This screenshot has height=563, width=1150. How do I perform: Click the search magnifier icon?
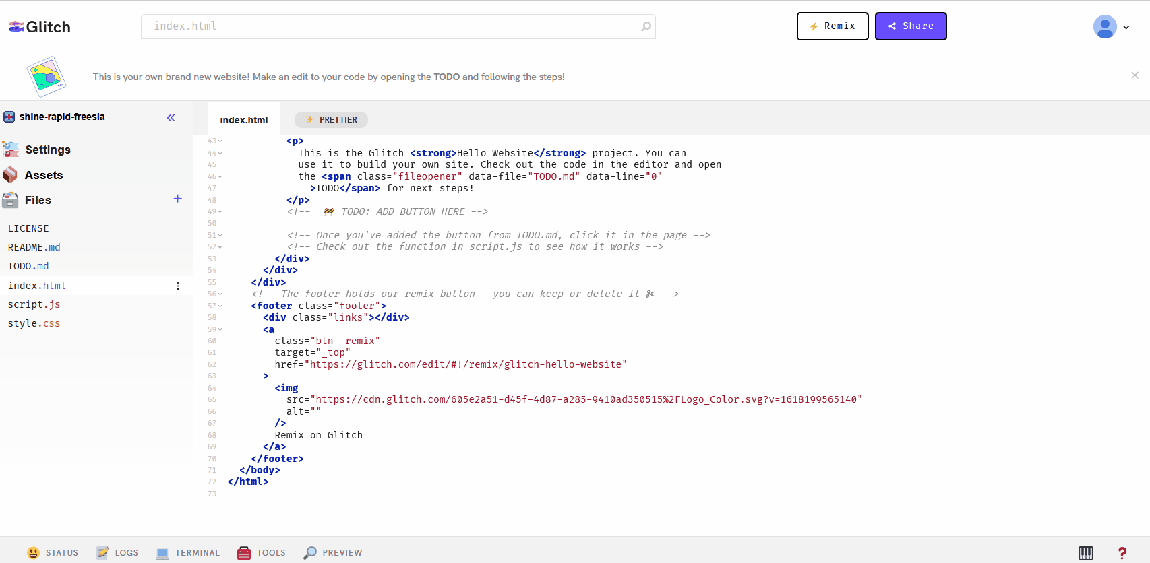click(x=646, y=26)
